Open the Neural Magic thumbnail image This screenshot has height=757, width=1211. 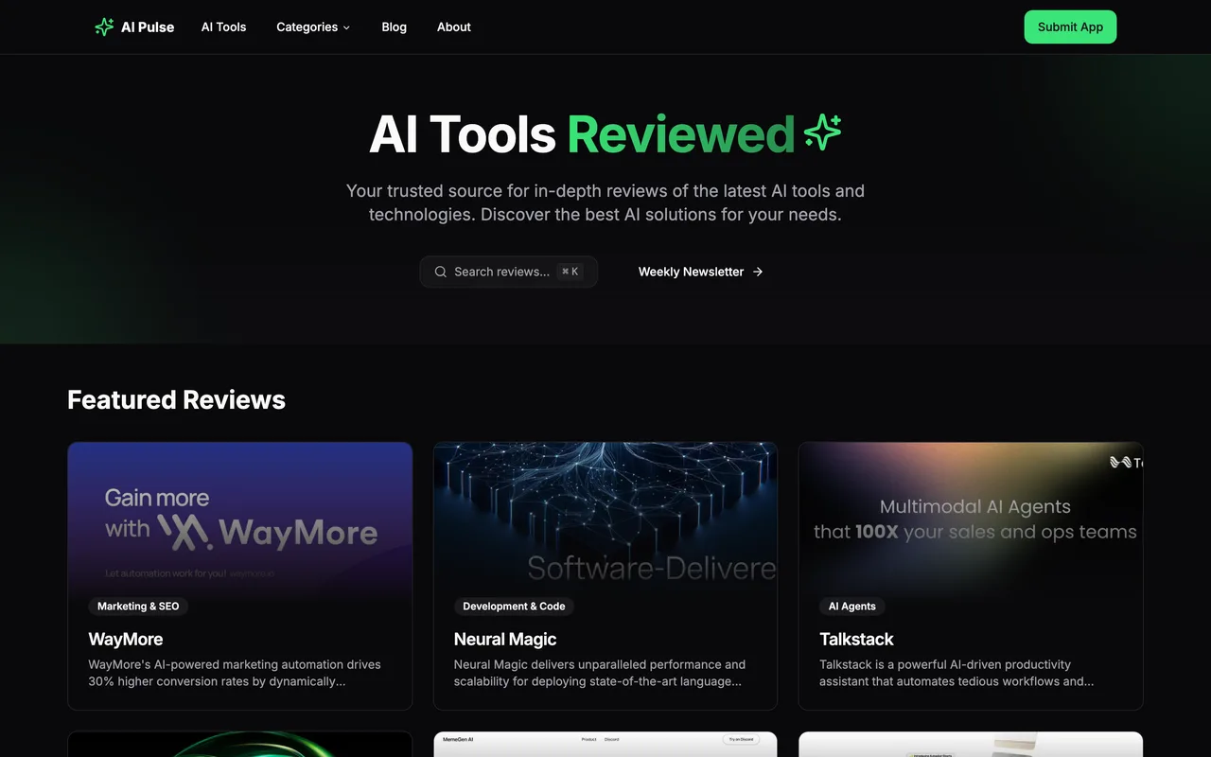pyautogui.click(x=605, y=519)
